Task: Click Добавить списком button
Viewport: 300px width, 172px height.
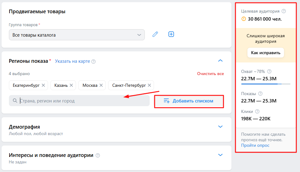Action: click(189, 101)
